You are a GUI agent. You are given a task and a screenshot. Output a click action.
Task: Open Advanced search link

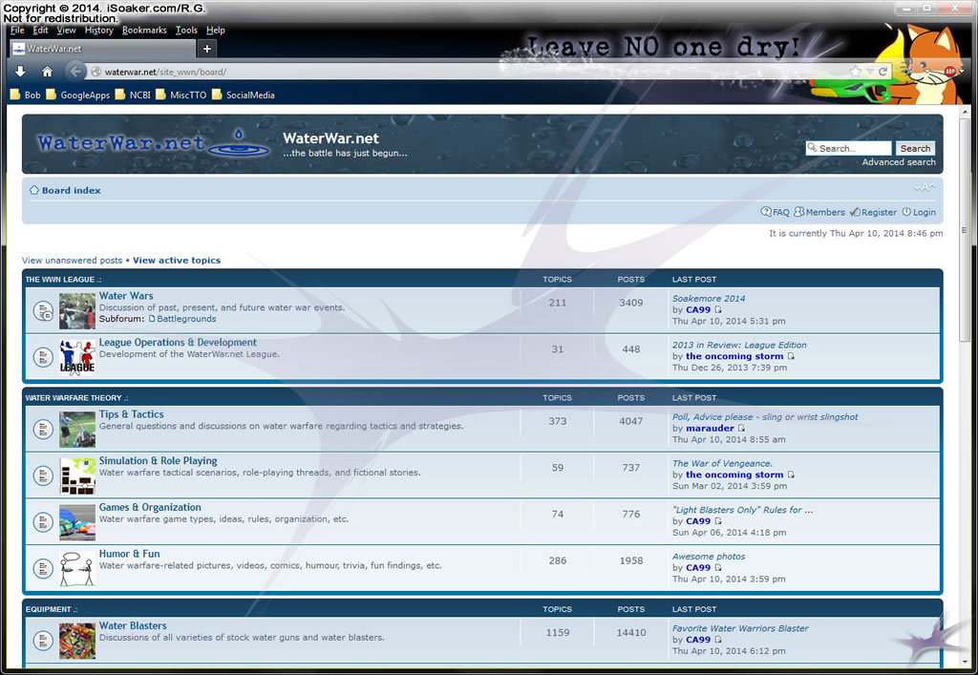click(899, 162)
